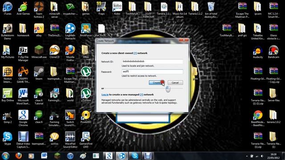Select the Mozilla Firefox desktop icon
Viewport: 285px width, 160px height.
coord(70,53)
